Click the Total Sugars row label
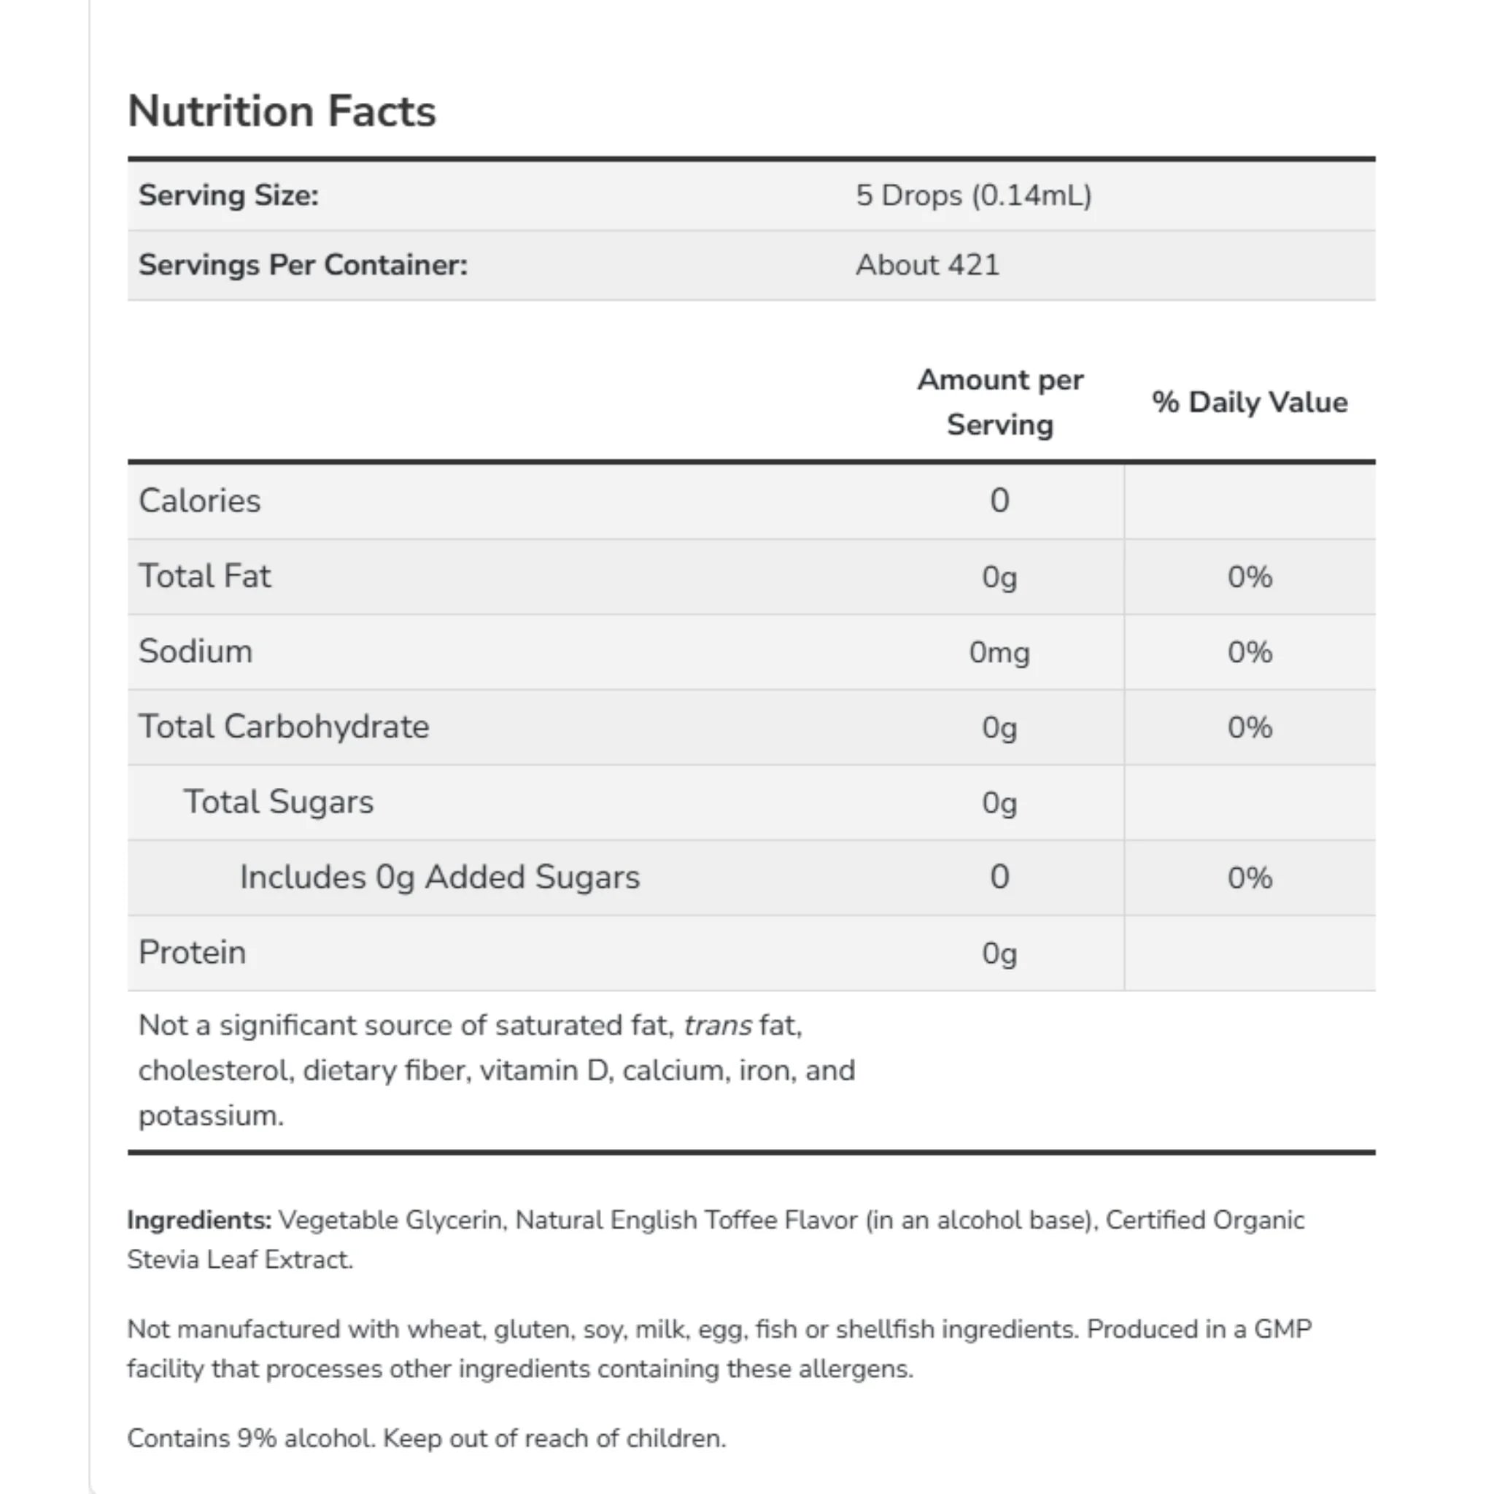 click(x=279, y=802)
